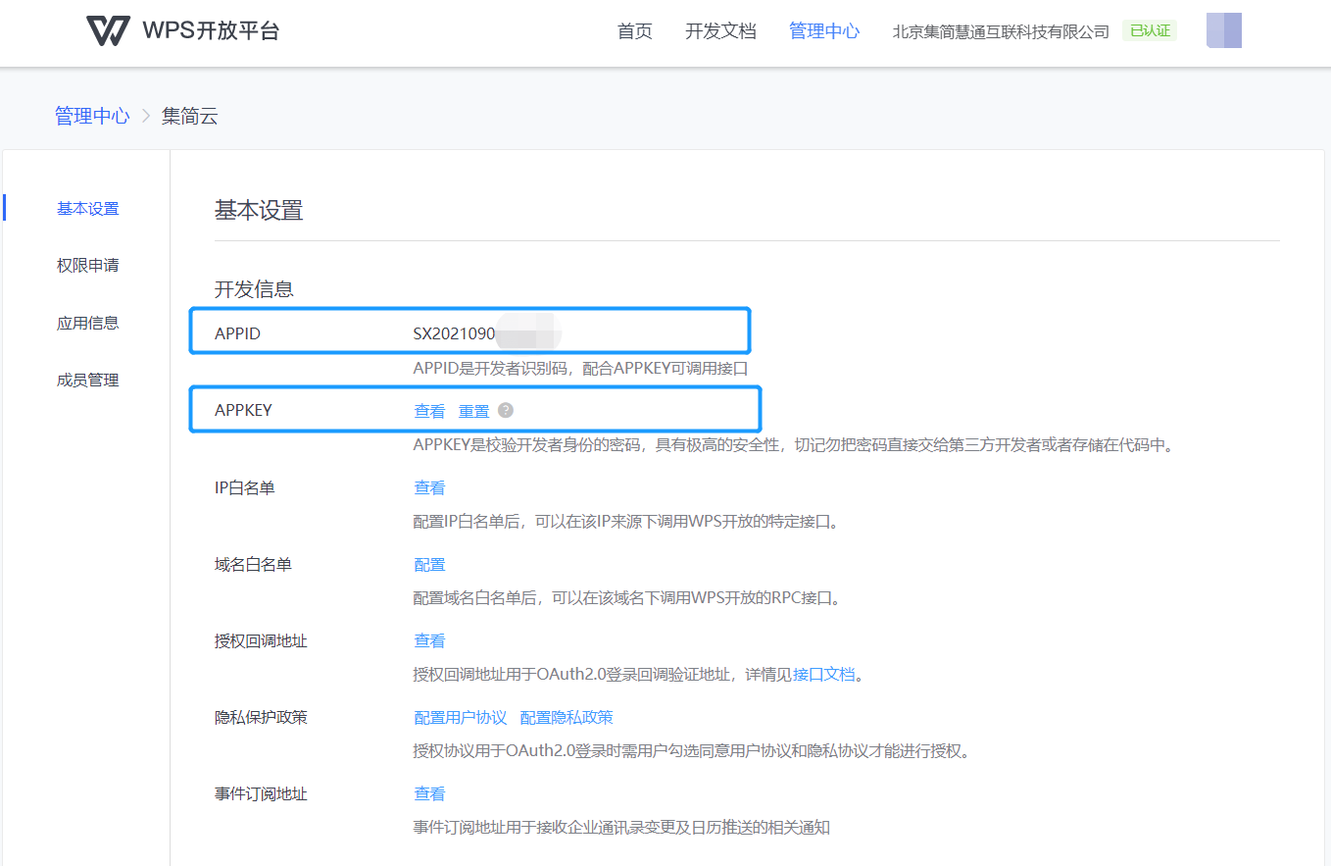Open the help icon beside 重置
The image size is (1331, 866).
click(506, 410)
